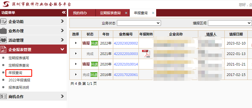Image resolution: width=252 pixels, height=108 pixels.
Task: Expand row arrow for 2022年 record
Action: [76, 43]
